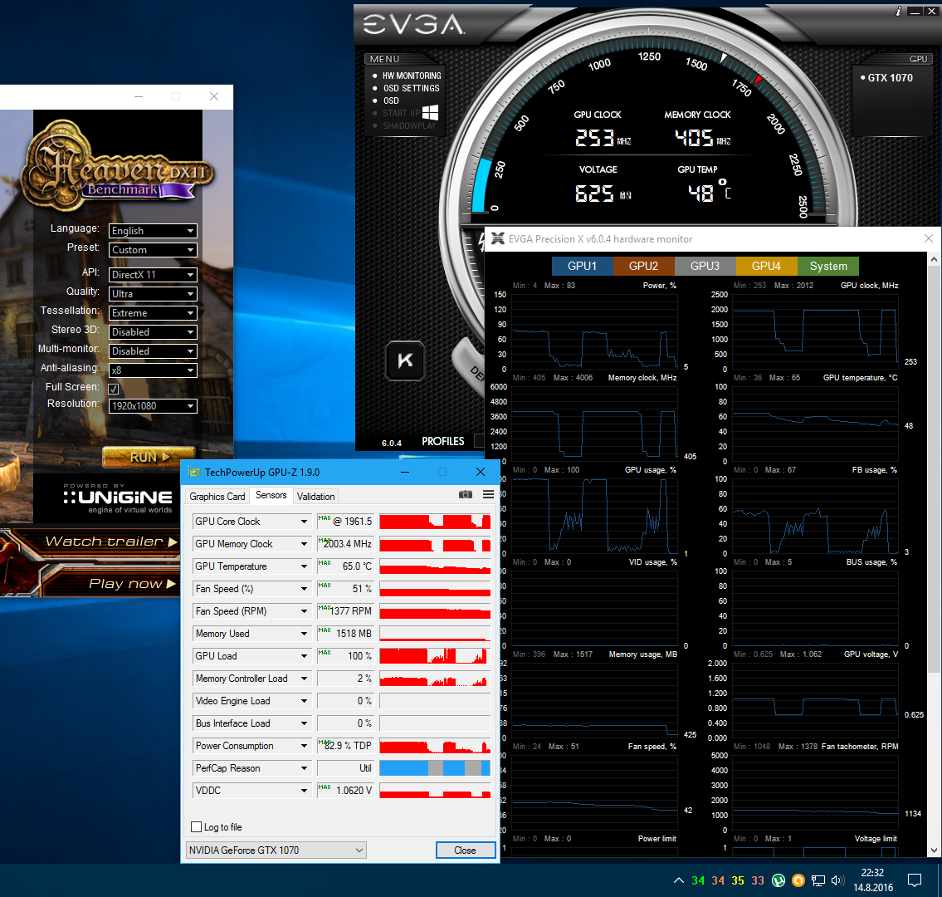942x897 pixels.
Task: Select the GPU4 tab in hardware monitor
Action: pos(766,266)
